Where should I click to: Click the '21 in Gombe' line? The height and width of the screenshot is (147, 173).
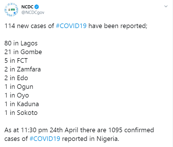(23, 52)
